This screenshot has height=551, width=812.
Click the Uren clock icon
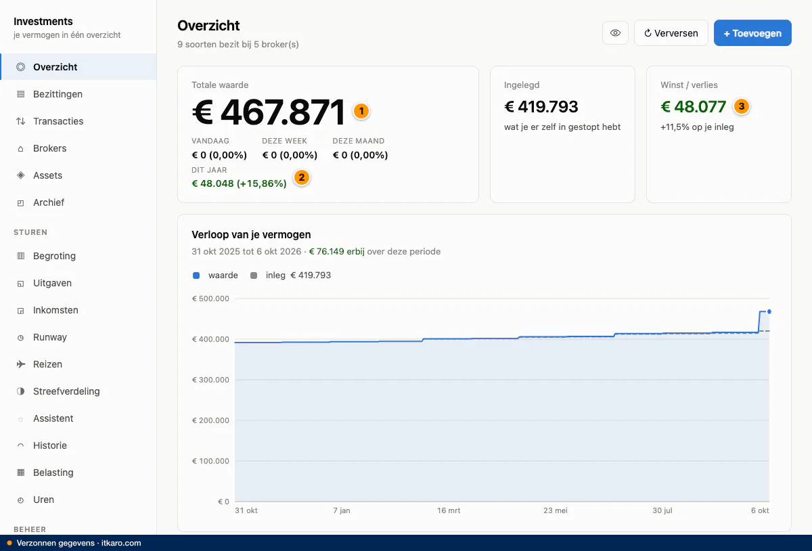(x=20, y=500)
